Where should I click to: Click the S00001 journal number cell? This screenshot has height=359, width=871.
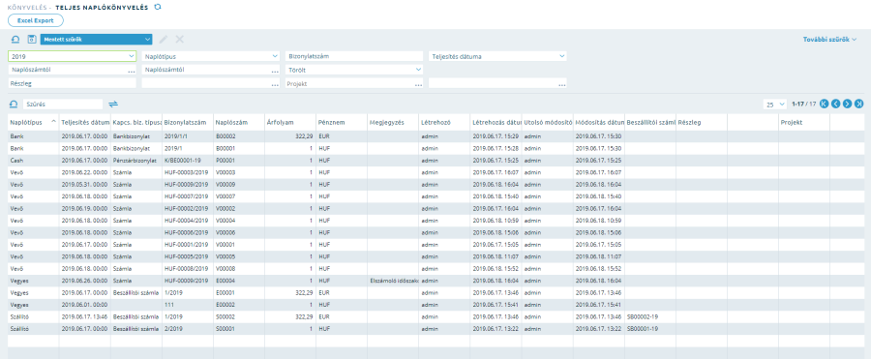(x=238, y=328)
